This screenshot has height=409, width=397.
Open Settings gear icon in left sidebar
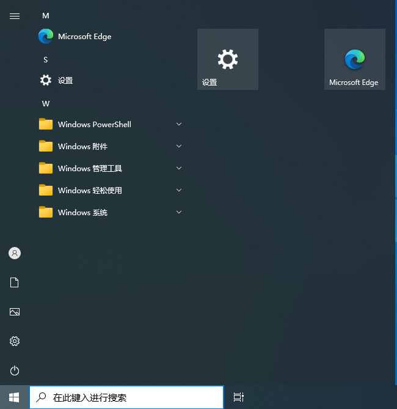tap(15, 341)
